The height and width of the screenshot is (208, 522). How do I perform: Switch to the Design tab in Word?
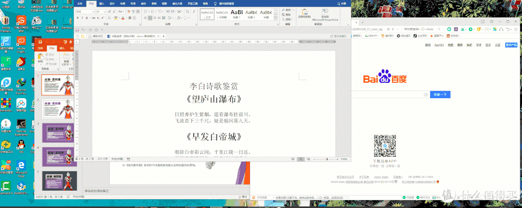112,3
